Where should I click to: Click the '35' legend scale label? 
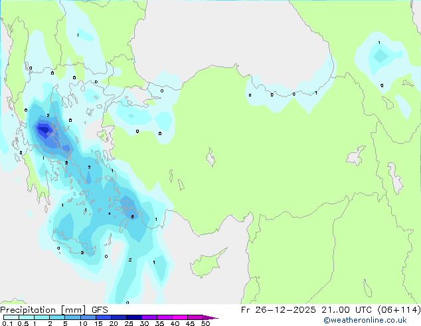pos(159,323)
